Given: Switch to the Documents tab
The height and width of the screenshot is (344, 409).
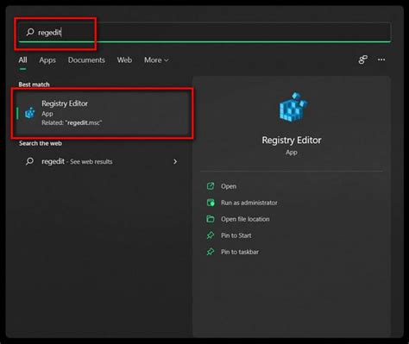Looking at the screenshot, I should [x=86, y=60].
